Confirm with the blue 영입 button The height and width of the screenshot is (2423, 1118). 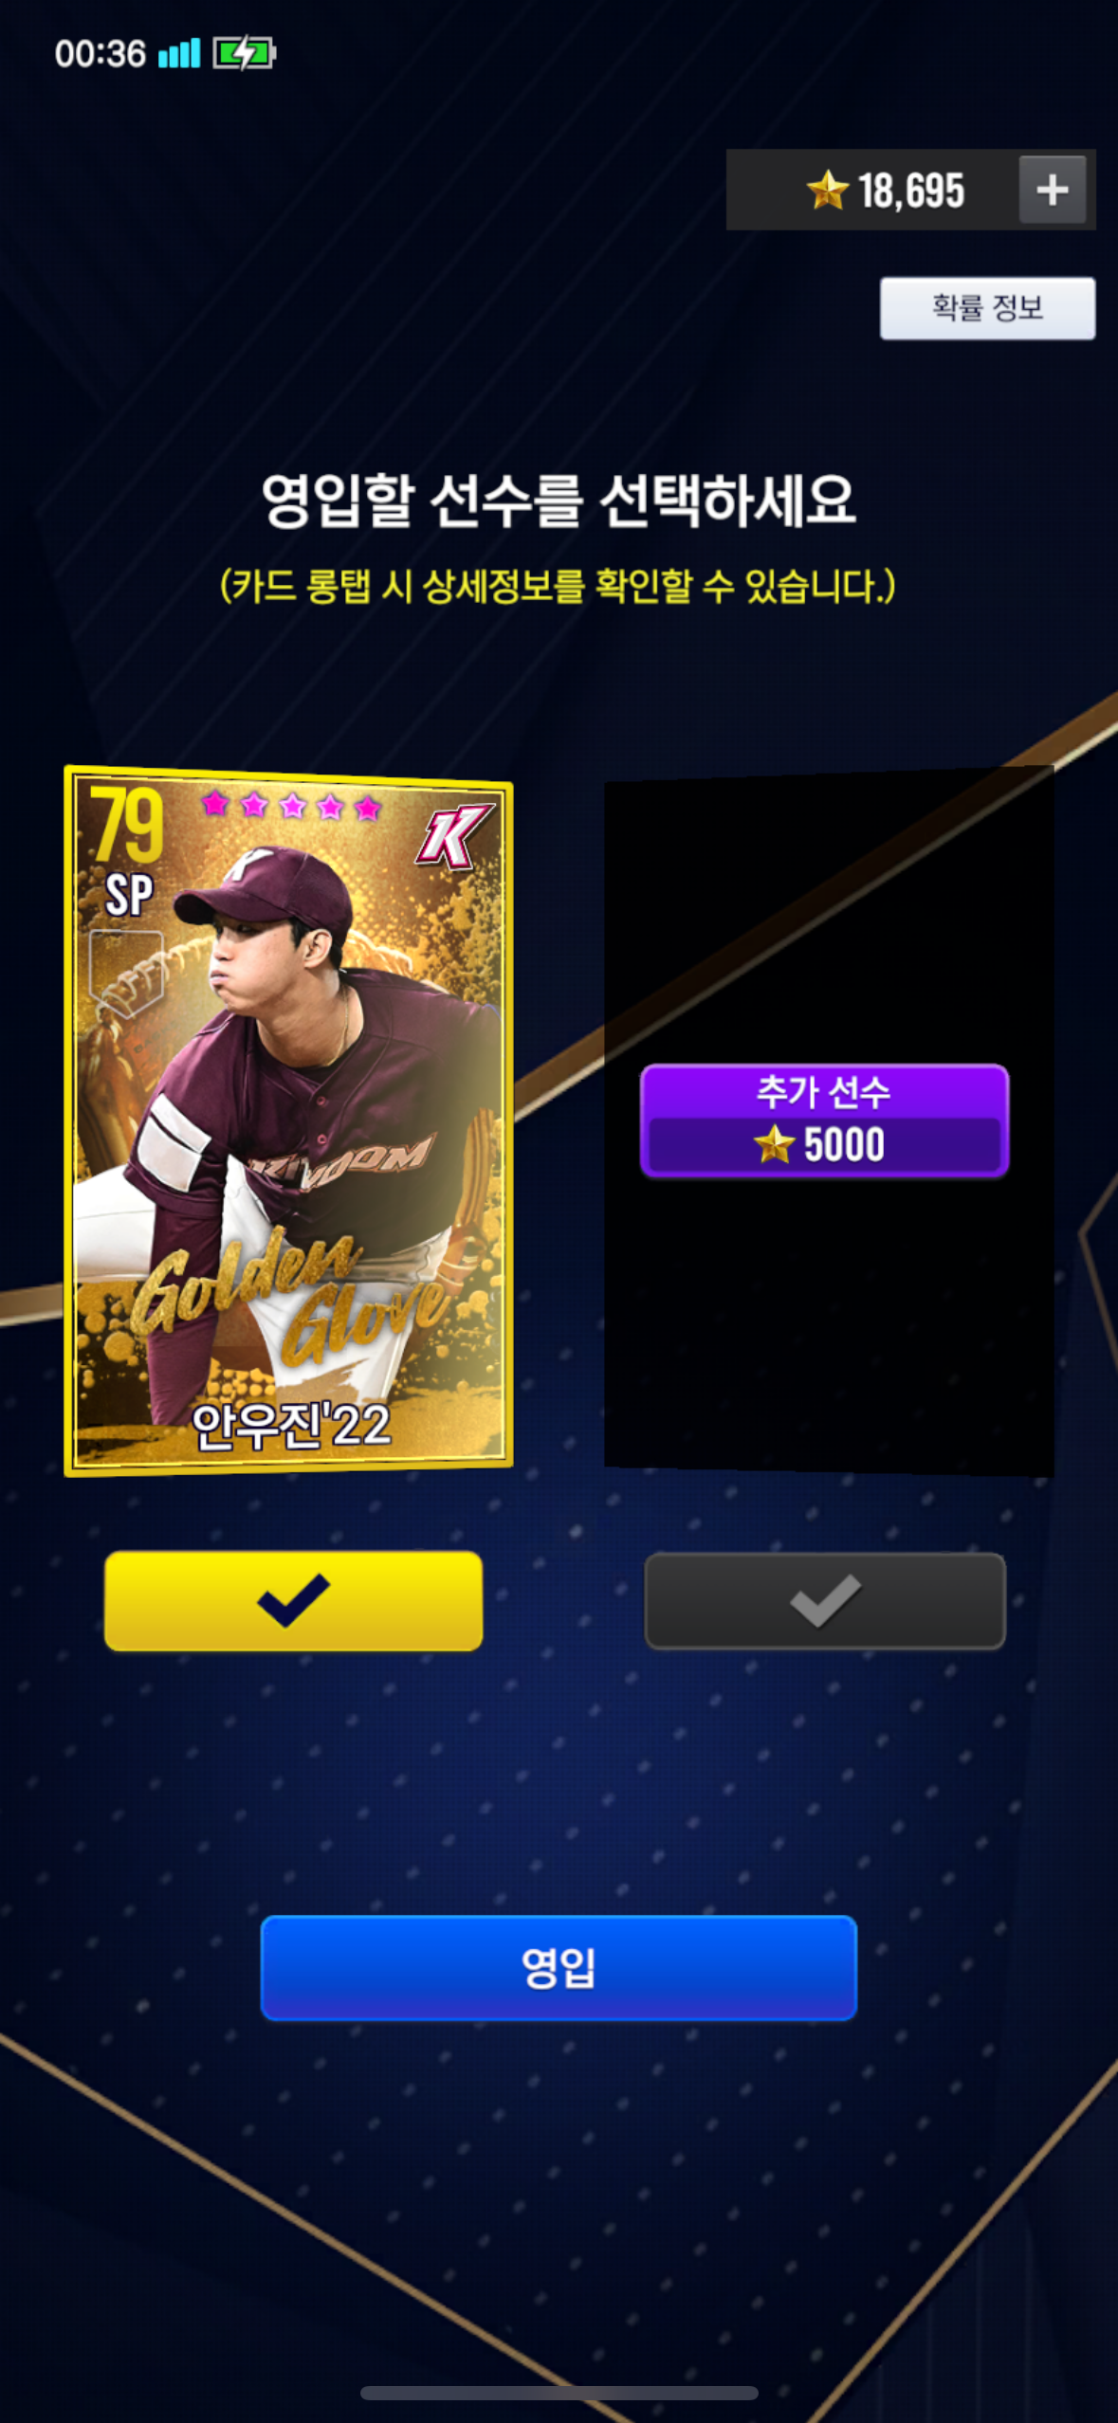559,1967
